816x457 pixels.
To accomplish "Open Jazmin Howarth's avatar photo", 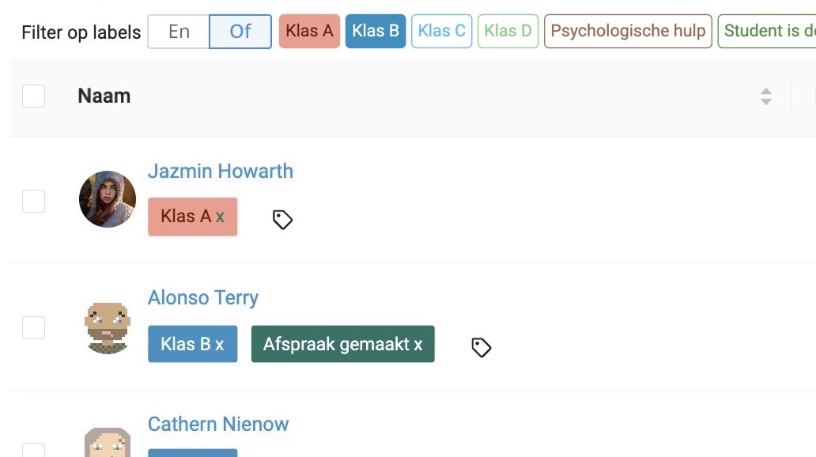I will click(108, 198).
